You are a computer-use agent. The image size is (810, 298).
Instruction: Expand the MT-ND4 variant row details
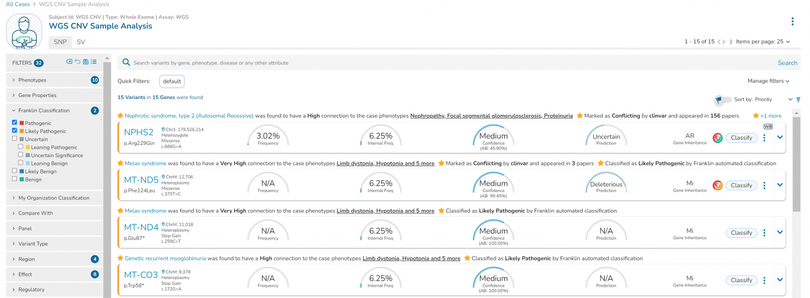pos(779,233)
